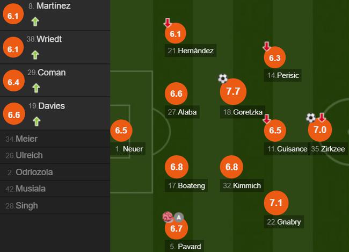Open substitute 38. Wriedt entry

click(x=55, y=47)
